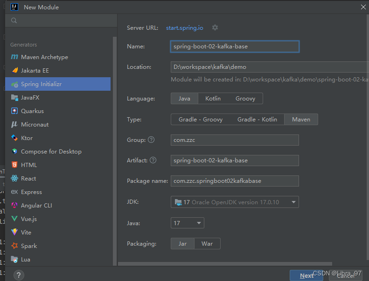Select JavaFX generator label
This screenshot has height=281, width=369.
pyautogui.click(x=30, y=97)
